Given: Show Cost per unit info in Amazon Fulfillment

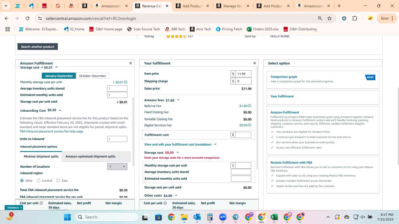Looking at the screenshot, I should (41, 203).
